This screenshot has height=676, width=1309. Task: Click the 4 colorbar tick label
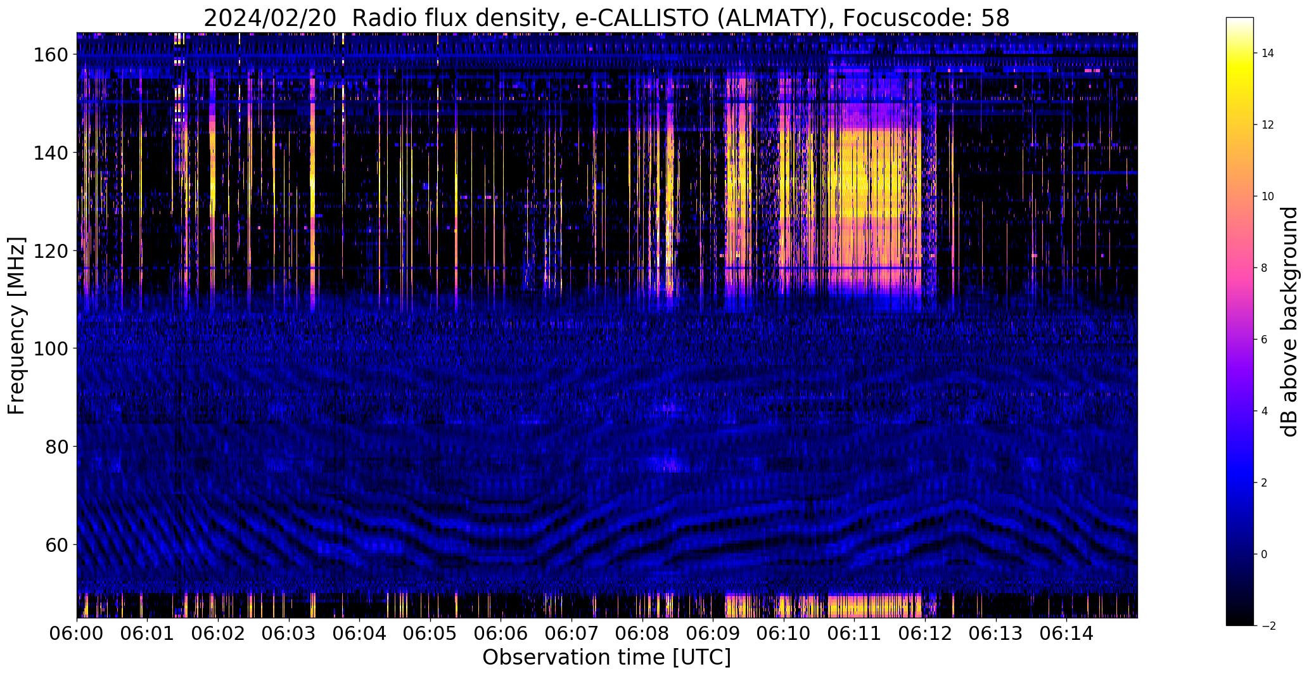(x=1264, y=411)
